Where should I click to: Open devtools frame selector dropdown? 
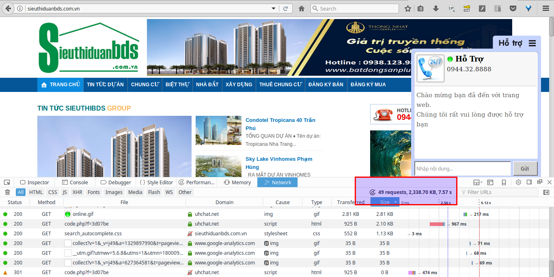pyautogui.click(x=478, y=182)
